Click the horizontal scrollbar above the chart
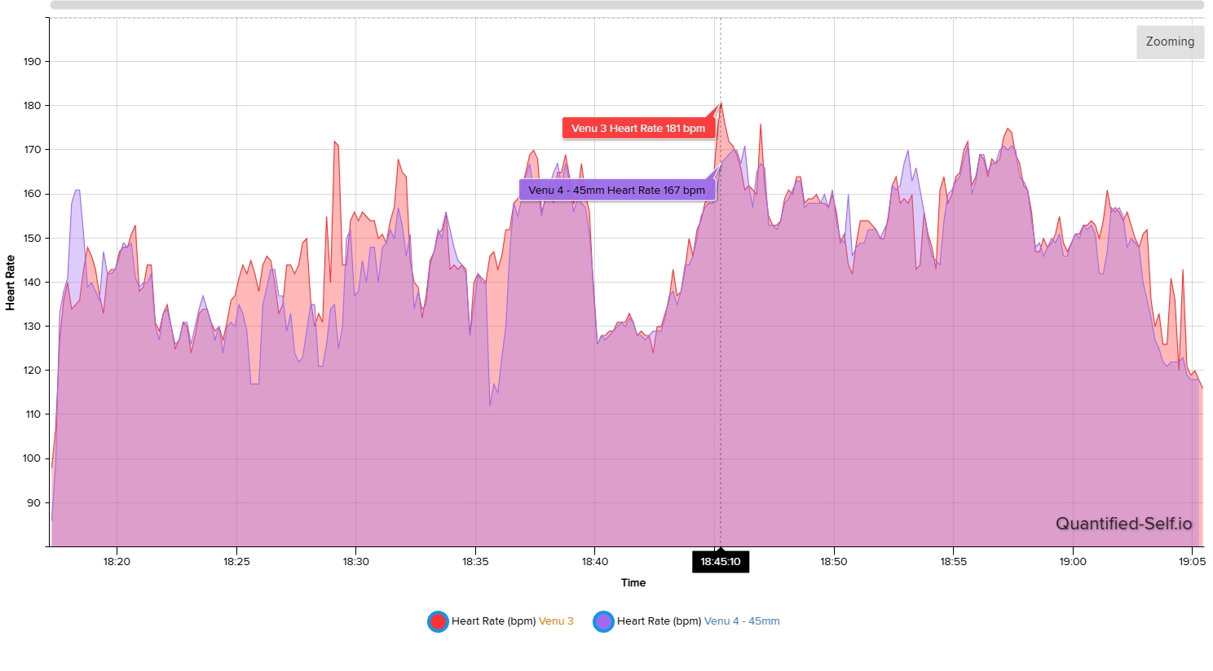The height and width of the screenshot is (671, 1213). [x=626, y=5]
